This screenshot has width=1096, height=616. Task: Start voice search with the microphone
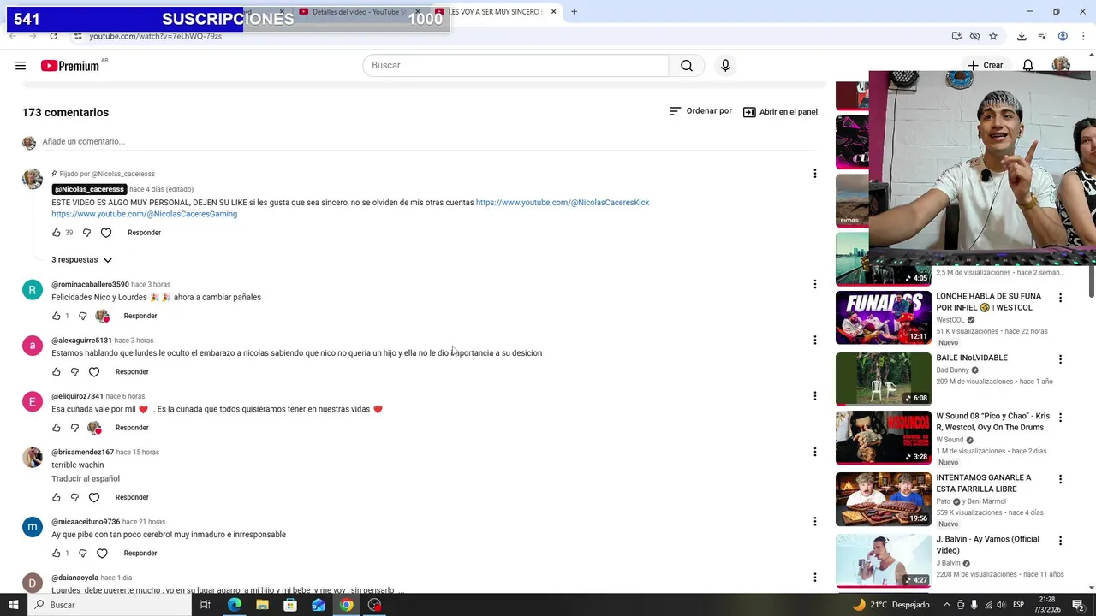pyautogui.click(x=725, y=65)
